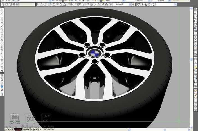Select the Ordinate dimension tool
This screenshot has width=198, height=131.
coord(49,4)
